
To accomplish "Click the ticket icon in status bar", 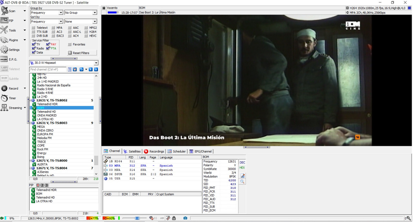I will (168, 218).
